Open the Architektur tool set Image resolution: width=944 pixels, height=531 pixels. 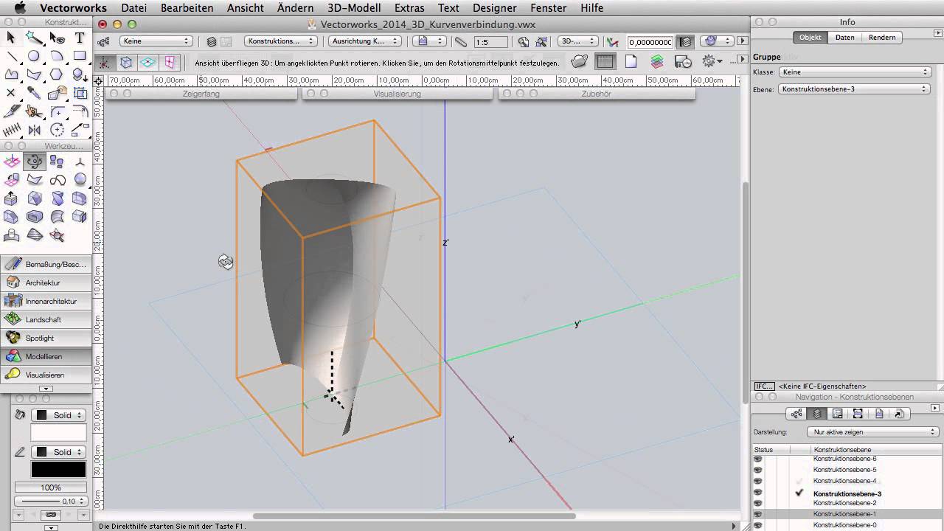coord(46,282)
